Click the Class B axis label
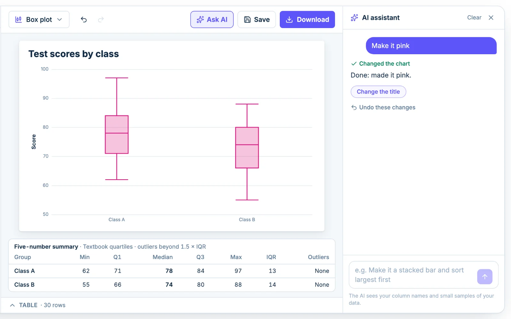 click(247, 220)
